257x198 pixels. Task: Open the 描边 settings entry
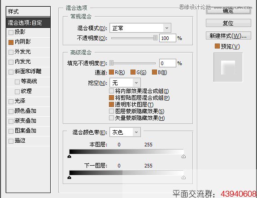[x=20, y=141]
